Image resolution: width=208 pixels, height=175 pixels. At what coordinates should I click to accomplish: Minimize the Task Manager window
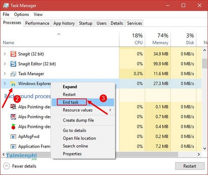(x=168, y=5)
